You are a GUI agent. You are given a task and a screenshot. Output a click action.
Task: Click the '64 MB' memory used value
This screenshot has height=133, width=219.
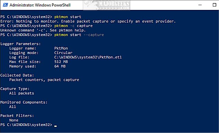click(60, 66)
